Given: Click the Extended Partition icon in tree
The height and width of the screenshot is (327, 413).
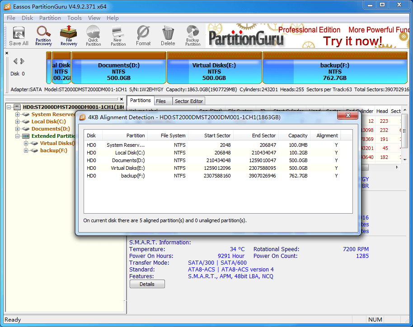Looking at the screenshot, I should coord(26,136).
